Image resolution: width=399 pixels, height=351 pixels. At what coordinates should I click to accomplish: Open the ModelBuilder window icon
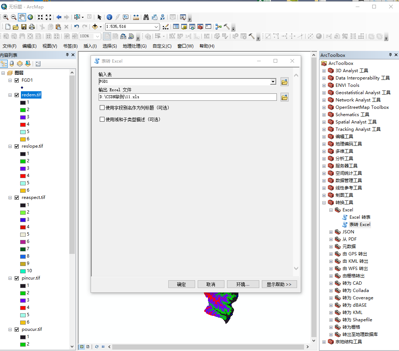pyautogui.click(x=218, y=26)
